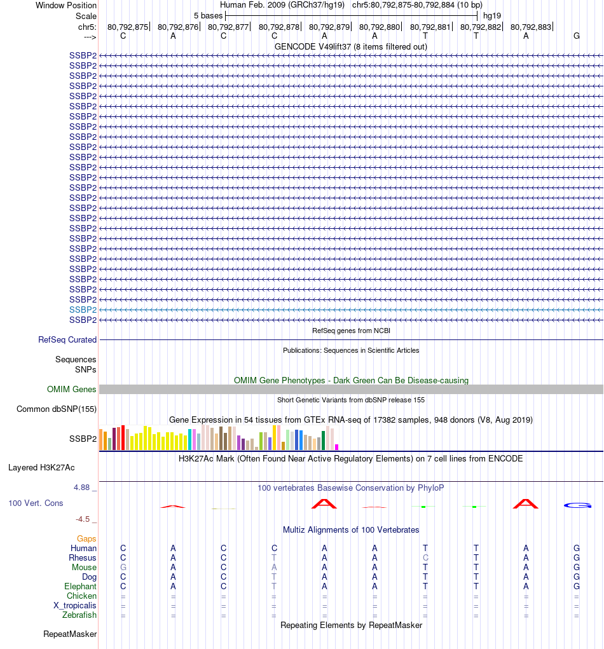Screen dimensions: 604x649
Task: Click the faded G mismatch in the Mouse row
Action: tap(123, 568)
